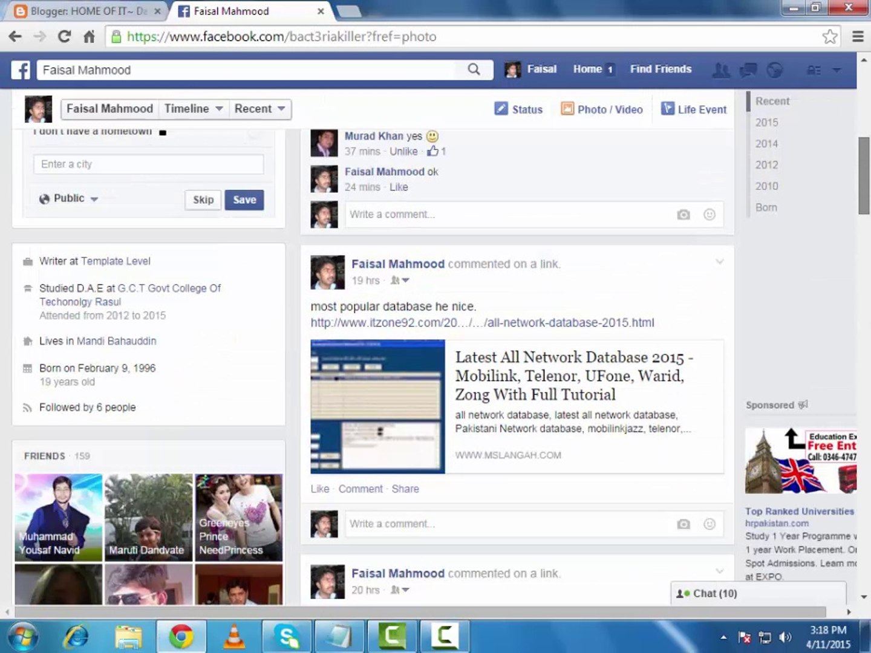Click Chrome forward arrow

[40, 36]
